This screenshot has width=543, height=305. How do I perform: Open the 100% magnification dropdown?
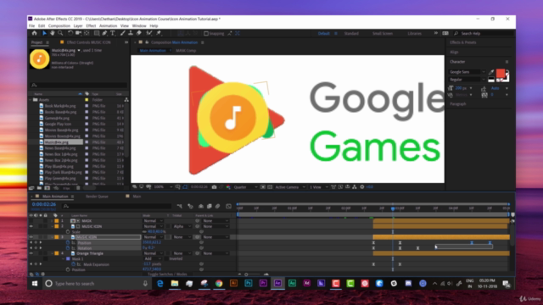(163, 187)
